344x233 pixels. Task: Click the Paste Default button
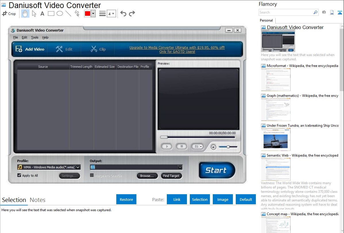246,199
